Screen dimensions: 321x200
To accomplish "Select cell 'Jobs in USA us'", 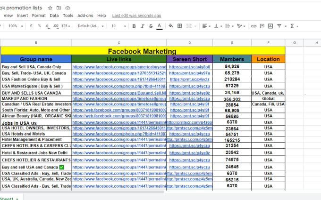I will tap(36, 122).
